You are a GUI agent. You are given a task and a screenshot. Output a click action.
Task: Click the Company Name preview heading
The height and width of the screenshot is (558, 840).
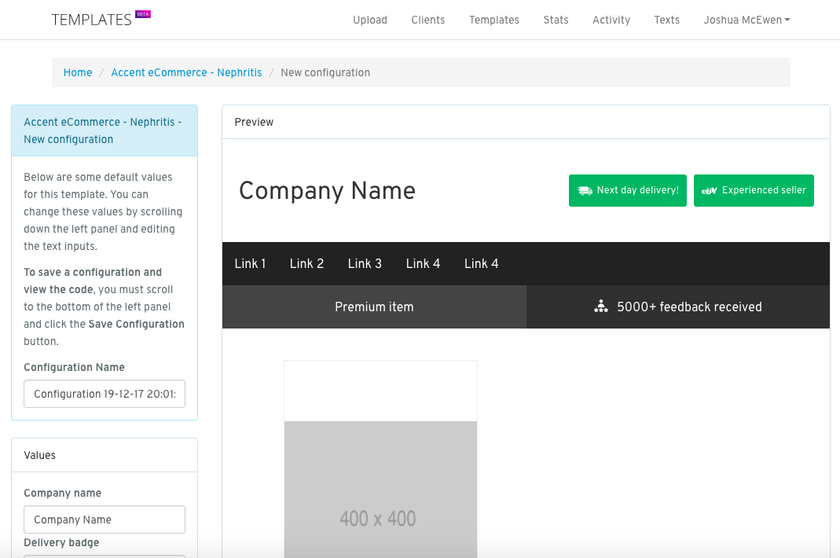[328, 191]
